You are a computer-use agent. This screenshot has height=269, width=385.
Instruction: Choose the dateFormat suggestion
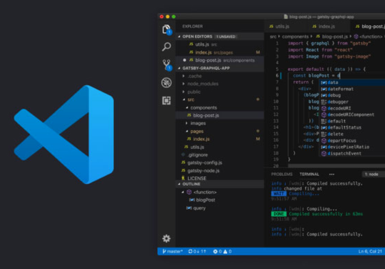pos(352,89)
